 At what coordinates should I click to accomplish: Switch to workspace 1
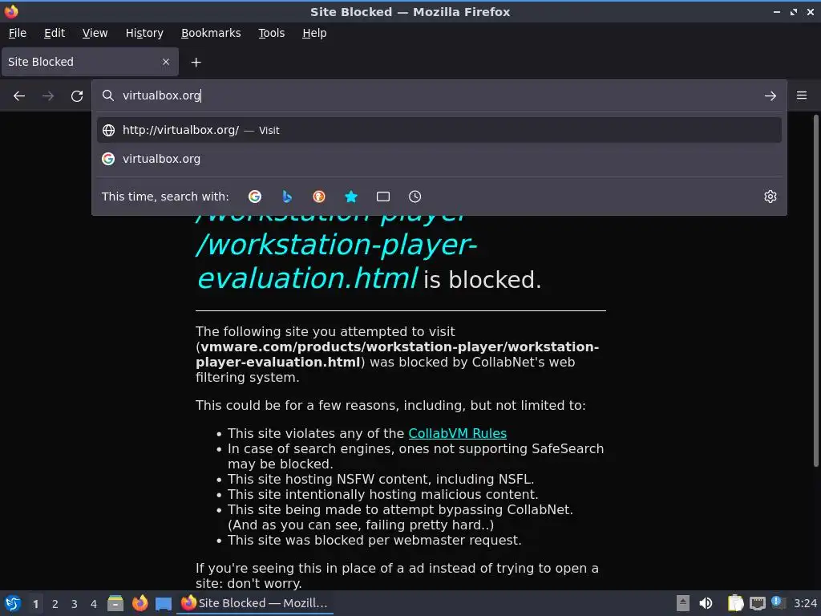[35, 604]
